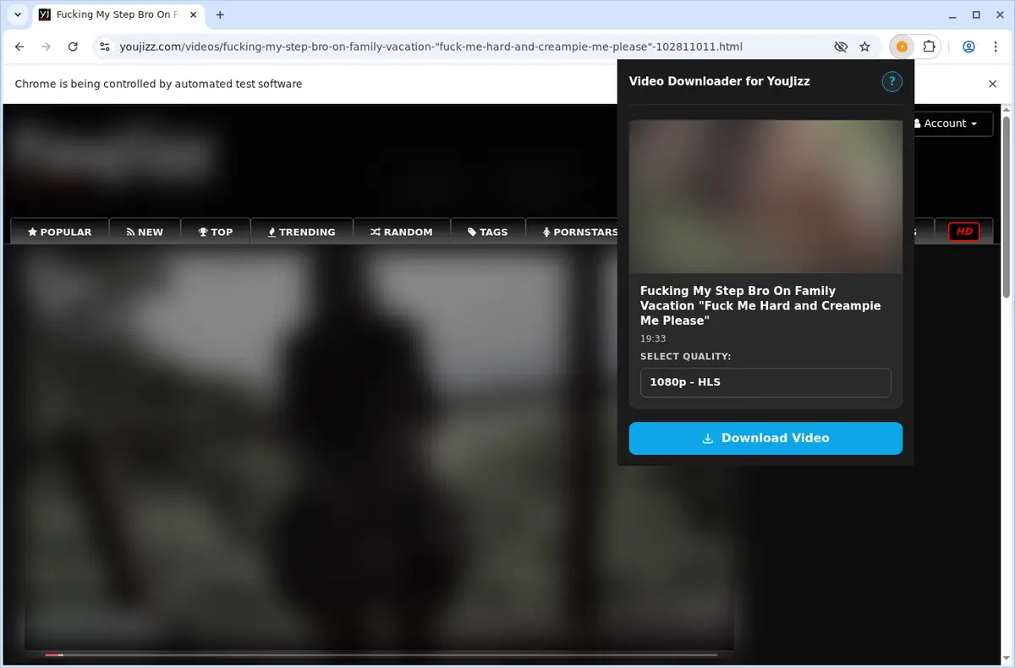Viewport: 1015px width, 668px height.
Task: Click the Video Downloader popup heading
Action: click(720, 81)
